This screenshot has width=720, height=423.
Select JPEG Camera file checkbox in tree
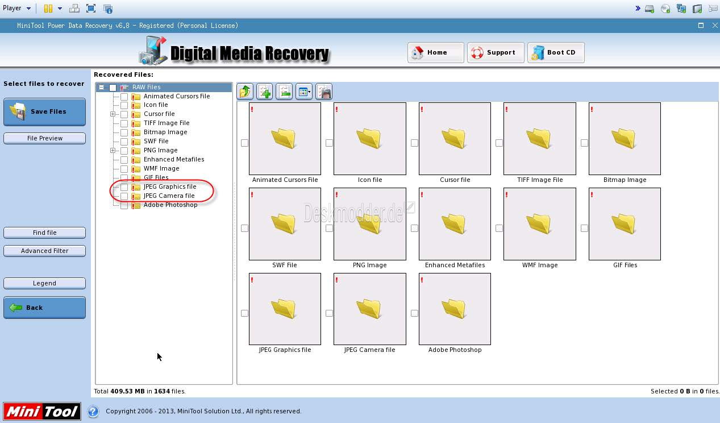click(x=124, y=196)
